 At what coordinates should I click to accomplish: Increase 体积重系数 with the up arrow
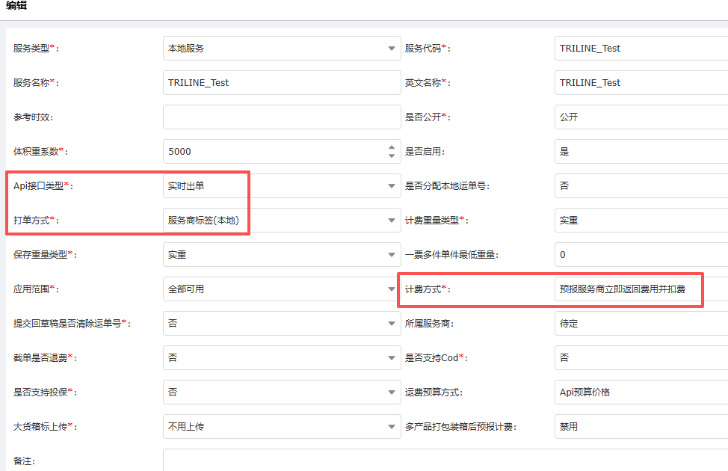tap(392, 147)
